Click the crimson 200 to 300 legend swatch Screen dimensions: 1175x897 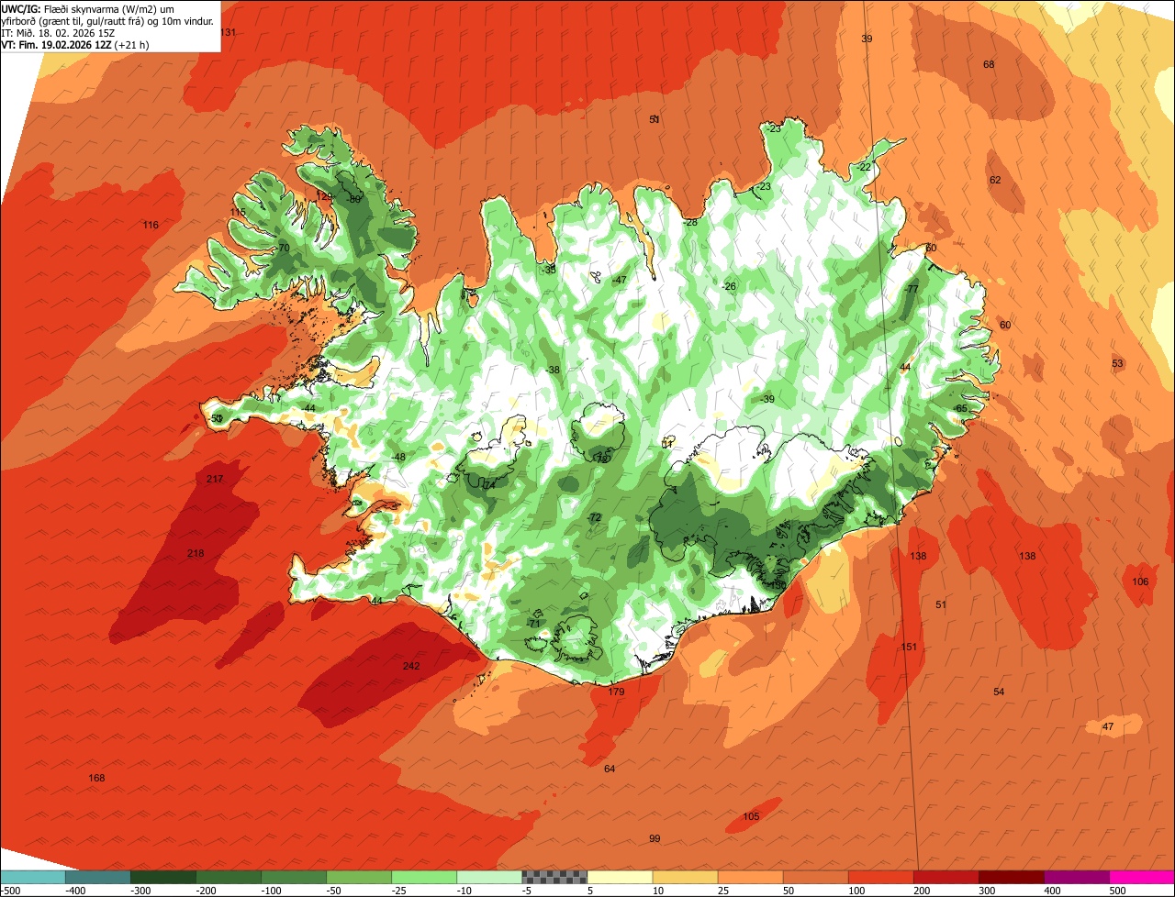point(946,877)
